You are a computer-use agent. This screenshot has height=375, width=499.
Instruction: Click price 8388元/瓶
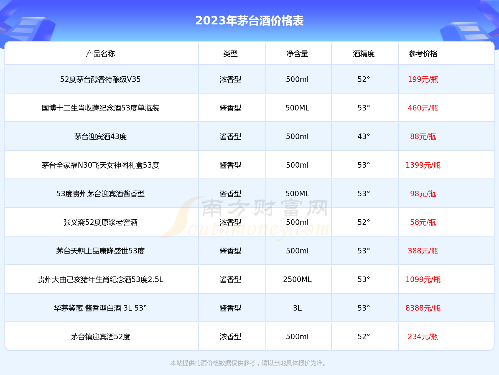[x=423, y=308]
